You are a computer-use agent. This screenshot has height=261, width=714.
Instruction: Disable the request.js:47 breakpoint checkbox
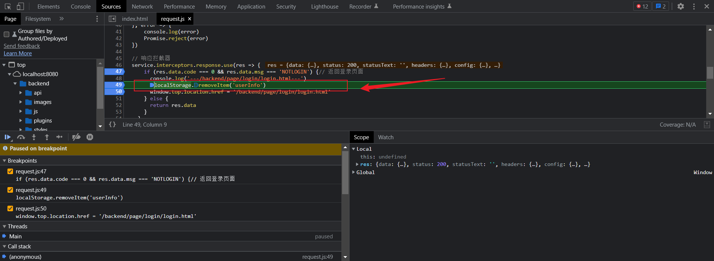point(10,172)
